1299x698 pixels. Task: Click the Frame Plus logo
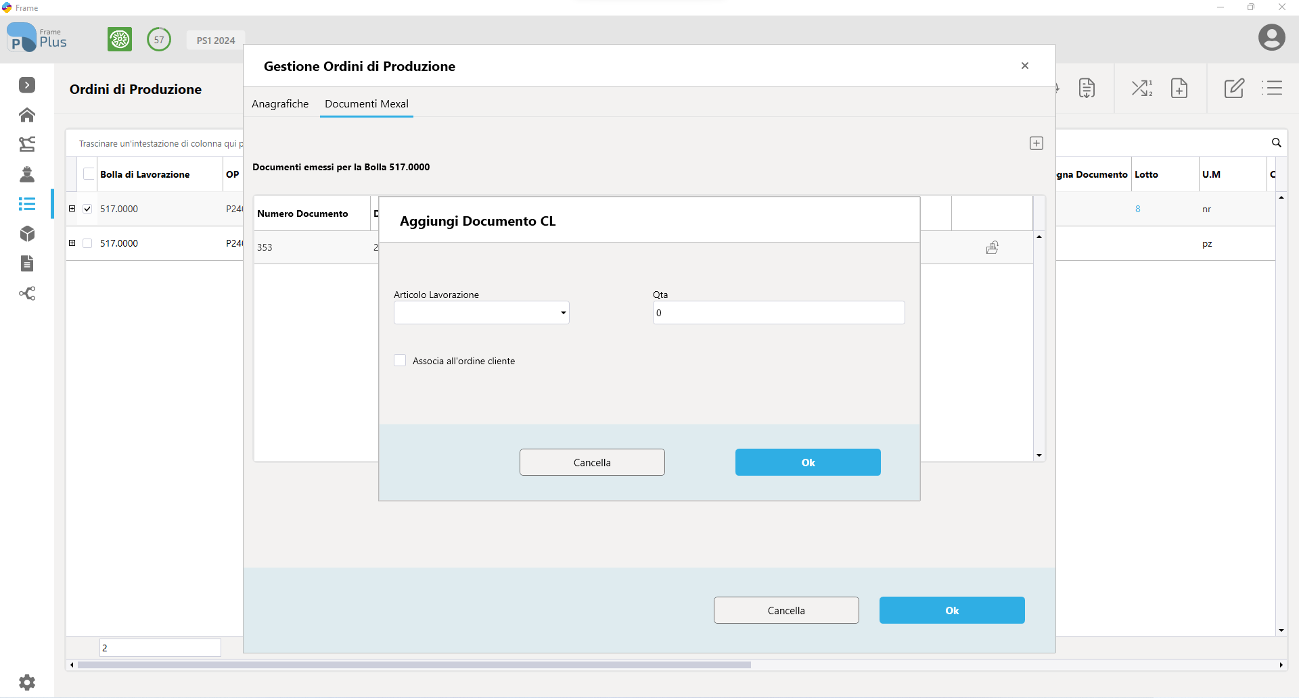point(37,38)
